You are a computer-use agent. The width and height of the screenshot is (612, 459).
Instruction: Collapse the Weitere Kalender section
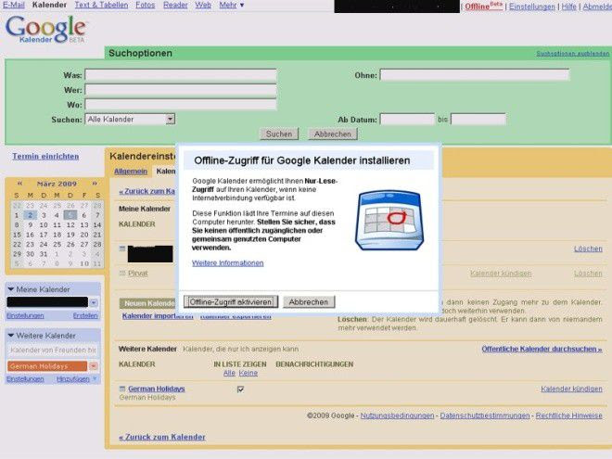pos(11,336)
